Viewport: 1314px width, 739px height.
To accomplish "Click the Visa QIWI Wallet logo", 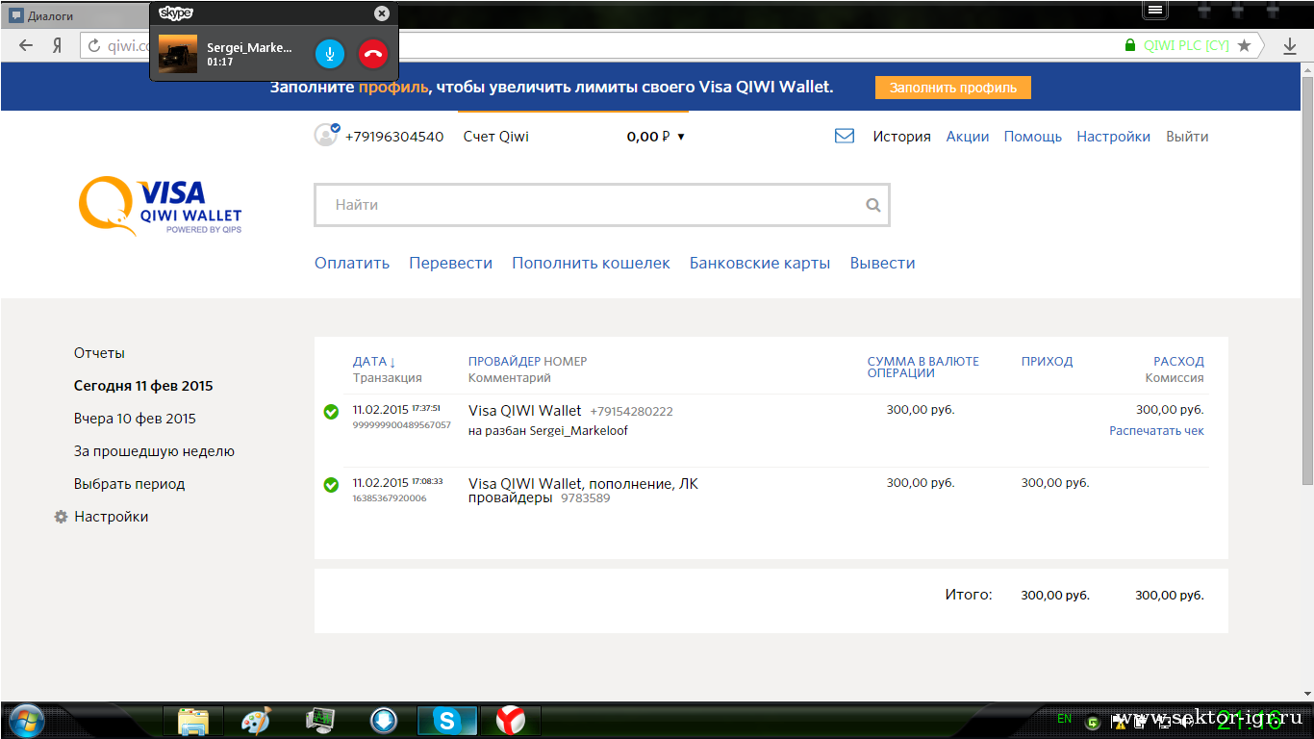I will (160, 205).
